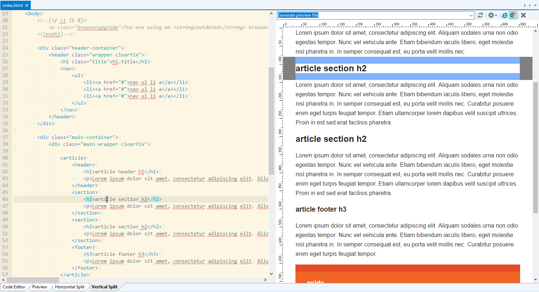The height and width of the screenshot is (292, 539).
Task: Click line number 35 in the gutter
Action: (5, 123)
